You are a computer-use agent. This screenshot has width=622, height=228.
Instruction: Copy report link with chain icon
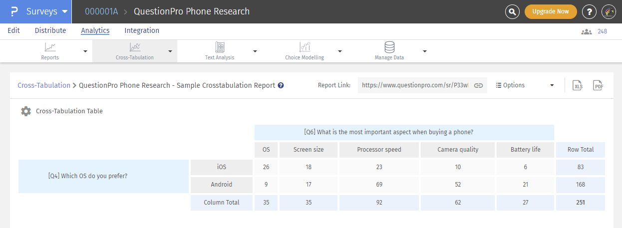(x=478, y=85)
